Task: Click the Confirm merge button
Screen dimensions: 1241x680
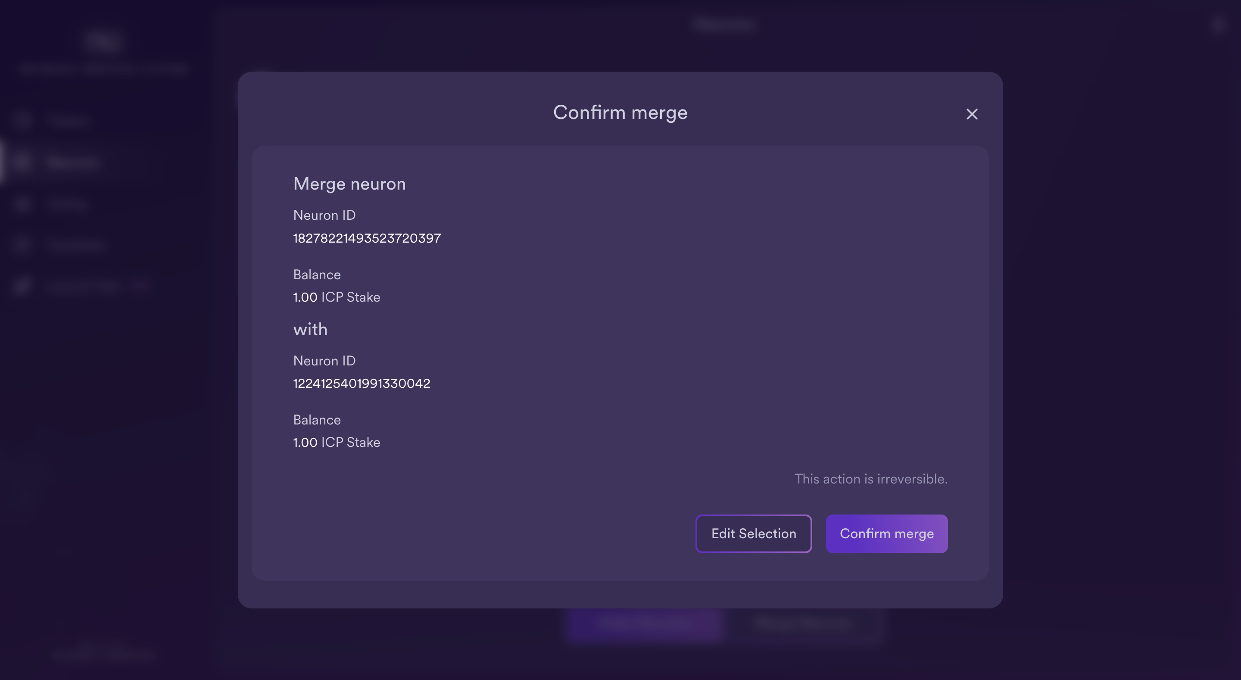Action: click(x=886, y=533)
